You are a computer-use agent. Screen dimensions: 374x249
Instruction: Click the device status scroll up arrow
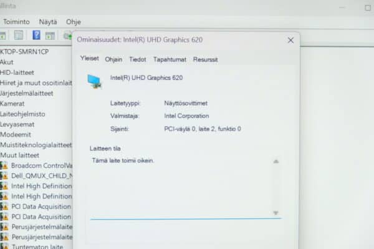[x=276, y=162]
